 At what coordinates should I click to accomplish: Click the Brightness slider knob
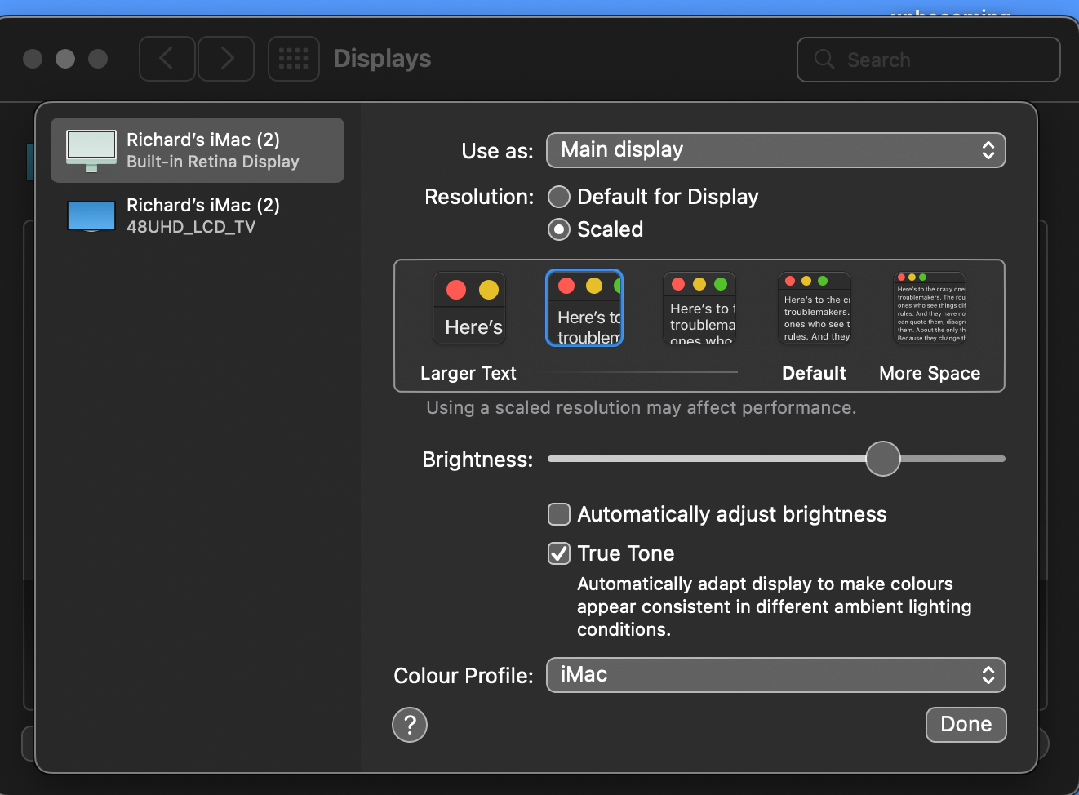[882, 459]
